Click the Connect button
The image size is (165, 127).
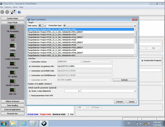click(120, 102)
